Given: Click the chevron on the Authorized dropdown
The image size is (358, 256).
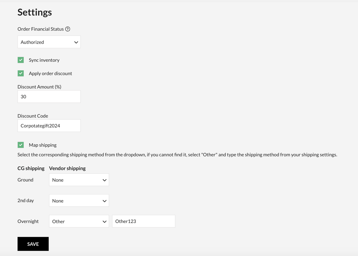Looking at the screenshot, I should pyautogui.click(x=76, y=42).
